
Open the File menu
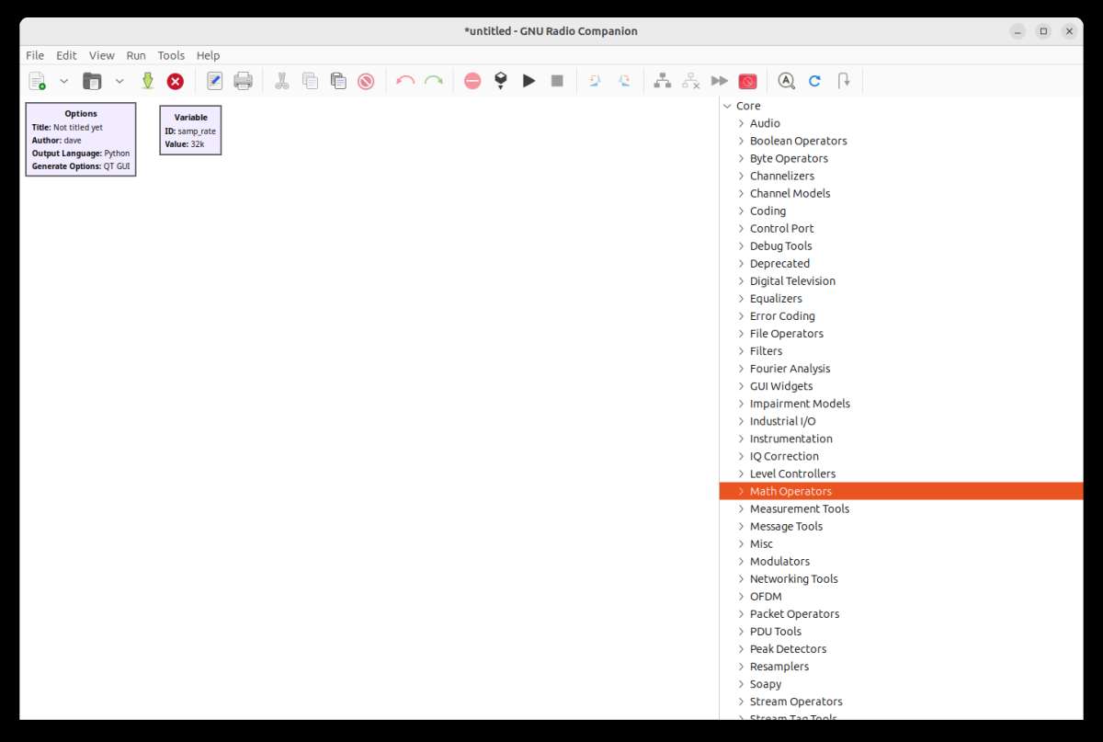pyautogui.click(x=35, y=55)
